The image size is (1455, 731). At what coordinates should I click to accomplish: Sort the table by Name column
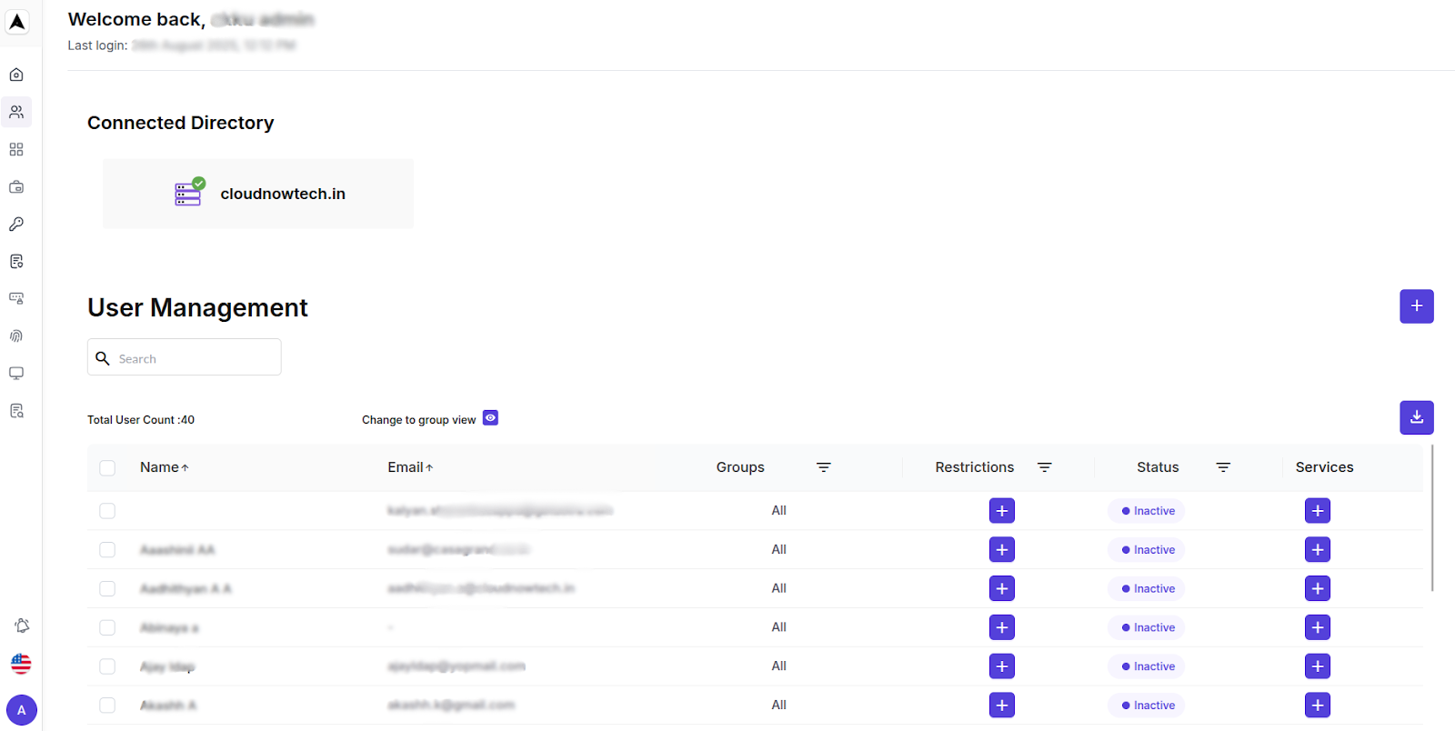165,467
